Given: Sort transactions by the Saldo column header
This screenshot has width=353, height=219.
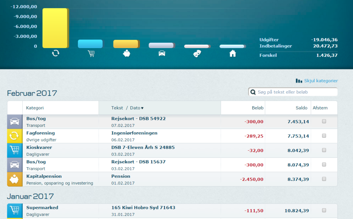Looking at the screenshot, I should click(x=301, y=107).
